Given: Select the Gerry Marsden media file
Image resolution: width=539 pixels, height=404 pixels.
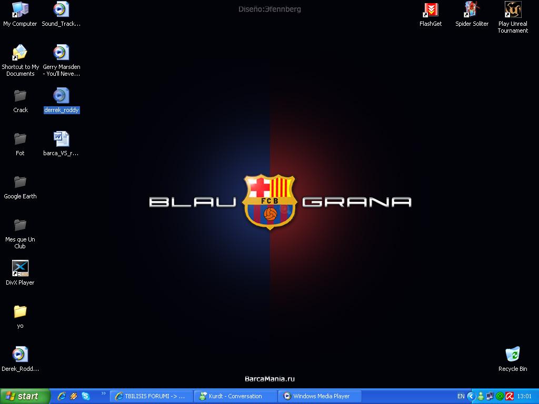Looking at the screenshot, I should (61, 60).
